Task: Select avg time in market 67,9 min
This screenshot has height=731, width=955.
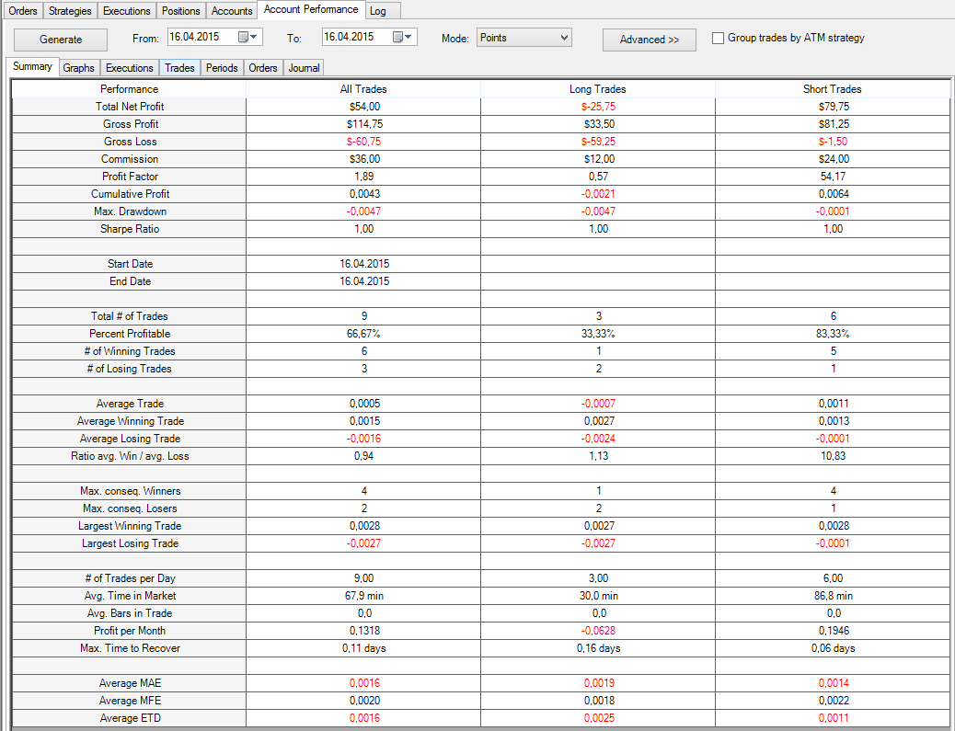Action: pos(364,596)
